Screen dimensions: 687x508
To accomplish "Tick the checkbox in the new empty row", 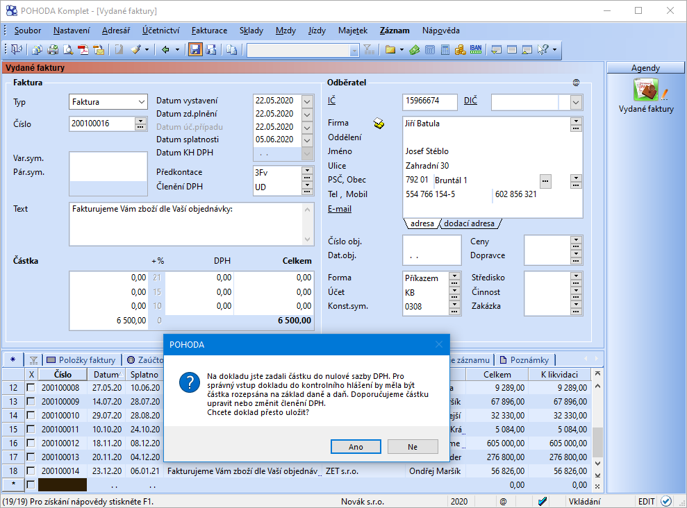I will click(31, 485).
